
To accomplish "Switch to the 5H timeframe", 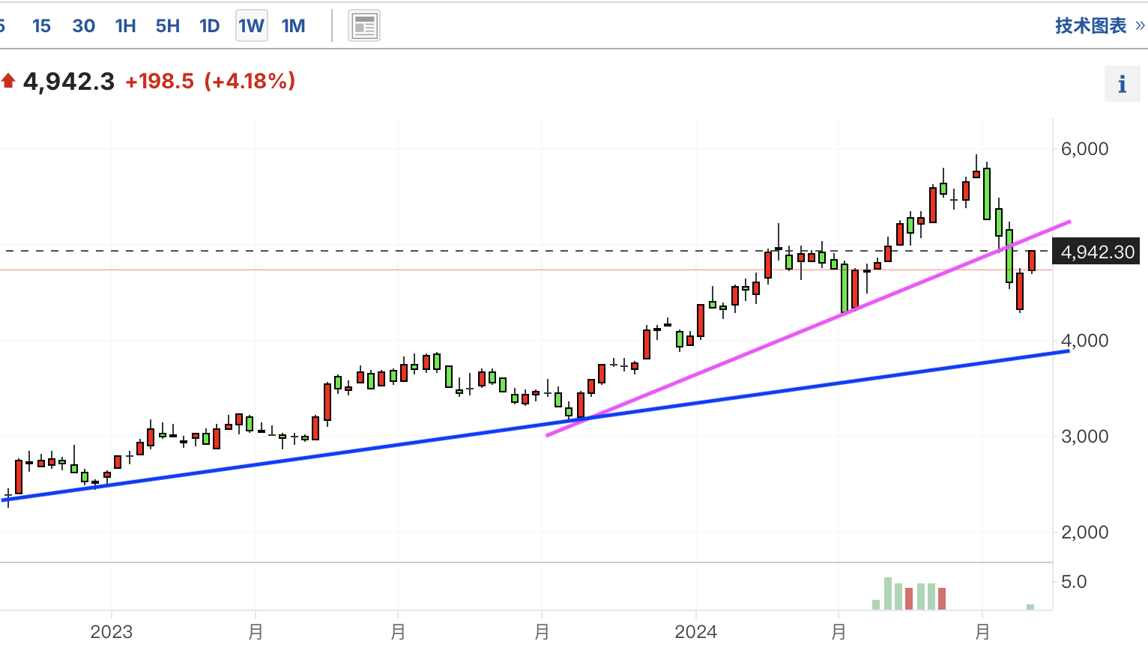I will pos(167,26).
